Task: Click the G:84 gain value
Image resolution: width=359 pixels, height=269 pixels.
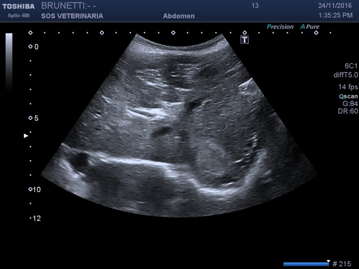Action: pos(350,104)
